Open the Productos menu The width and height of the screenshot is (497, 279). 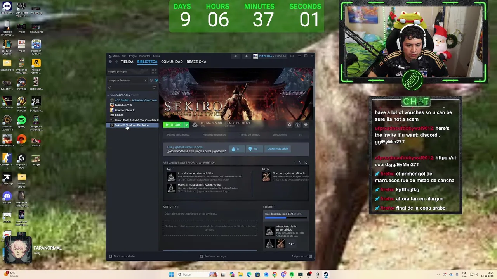click(144, 56)
